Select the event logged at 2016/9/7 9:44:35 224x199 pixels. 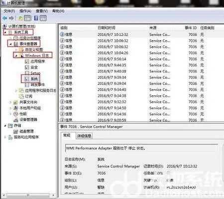pyautogui.click(x=141, y=65)
